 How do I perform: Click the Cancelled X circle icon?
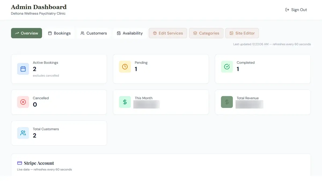click(x=23, y=102)
